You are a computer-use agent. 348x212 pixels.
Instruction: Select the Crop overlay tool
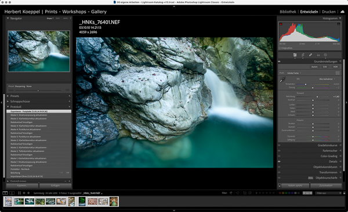pos(303,55)
